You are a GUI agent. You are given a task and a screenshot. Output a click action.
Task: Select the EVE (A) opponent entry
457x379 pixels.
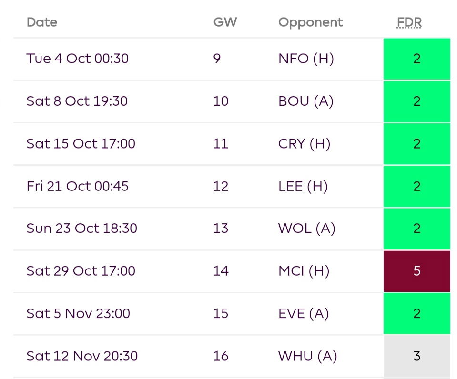tap(303, 313)
